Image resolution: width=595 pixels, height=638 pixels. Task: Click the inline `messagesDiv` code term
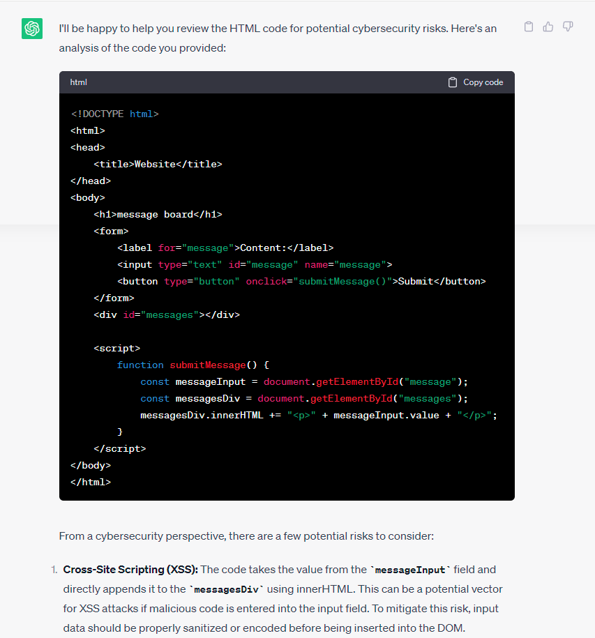click(x=226, y=589)
